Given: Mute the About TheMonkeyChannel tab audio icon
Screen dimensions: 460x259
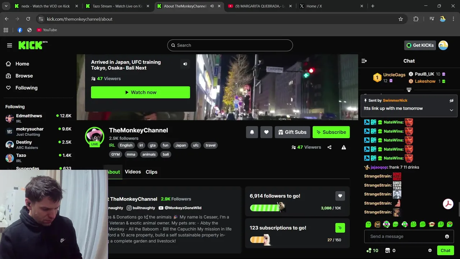Looking at the screenshot, I should tap(212, 6).
